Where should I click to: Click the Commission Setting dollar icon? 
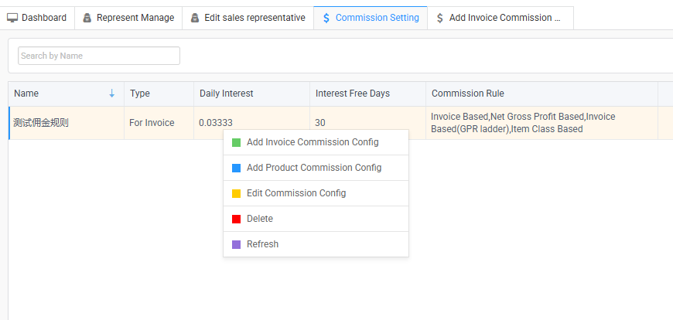click(326, 18)
